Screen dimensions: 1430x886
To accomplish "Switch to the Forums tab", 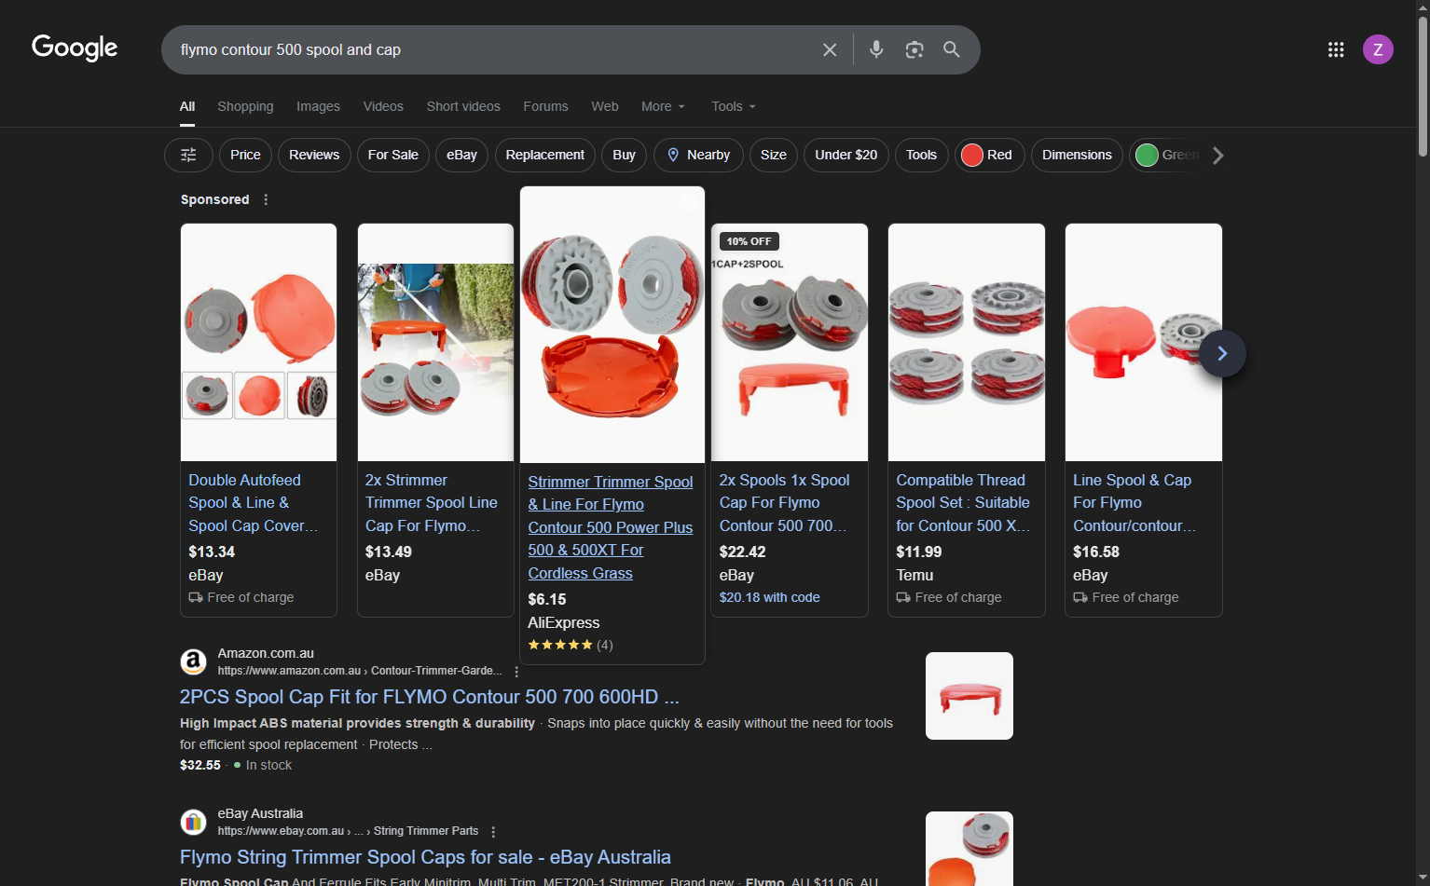I will (x=545, y=106).
